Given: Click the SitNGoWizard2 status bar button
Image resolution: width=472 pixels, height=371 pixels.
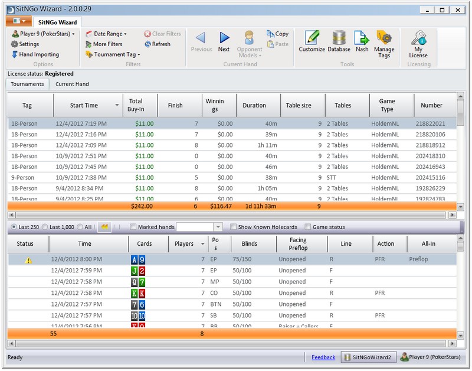Looking at the screenshot, I should 368,357.
